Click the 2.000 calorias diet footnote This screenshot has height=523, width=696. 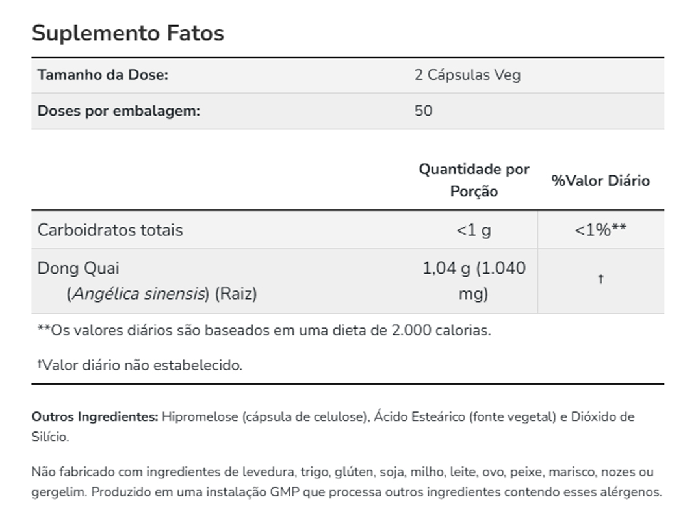(264, 330)
